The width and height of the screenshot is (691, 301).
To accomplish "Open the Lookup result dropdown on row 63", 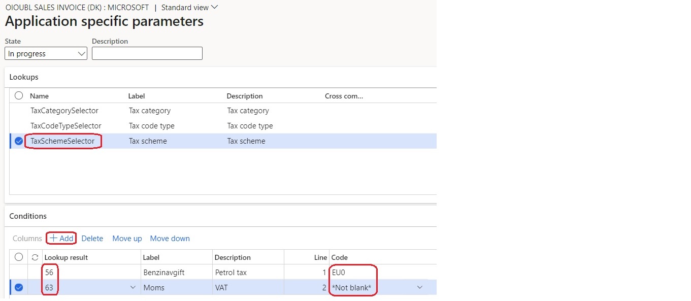I will [x=133, y=287].
